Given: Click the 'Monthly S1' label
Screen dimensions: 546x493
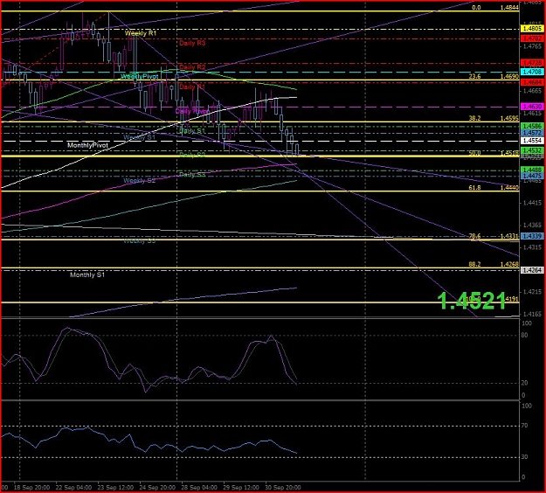Looking at the screenshot, I should 87,274.
